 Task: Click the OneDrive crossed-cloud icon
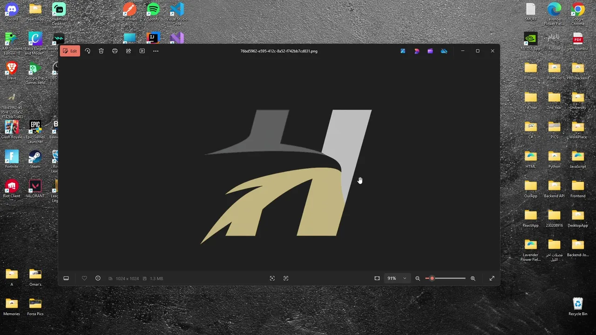pos(444,51)
